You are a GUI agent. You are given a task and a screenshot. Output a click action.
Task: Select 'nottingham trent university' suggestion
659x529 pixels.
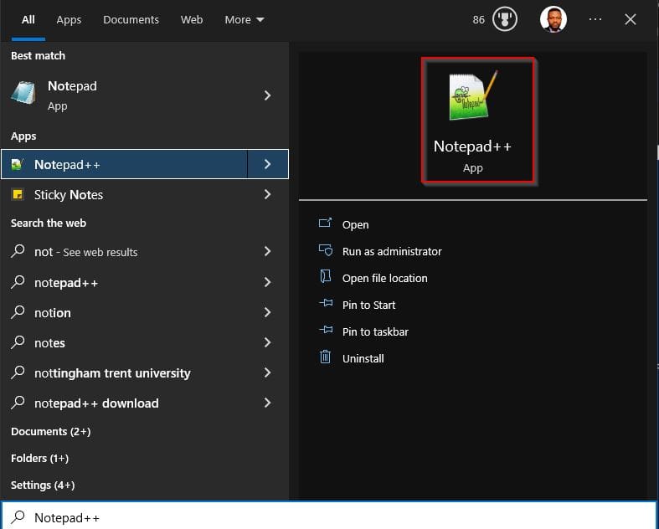(x=112, y=373)
